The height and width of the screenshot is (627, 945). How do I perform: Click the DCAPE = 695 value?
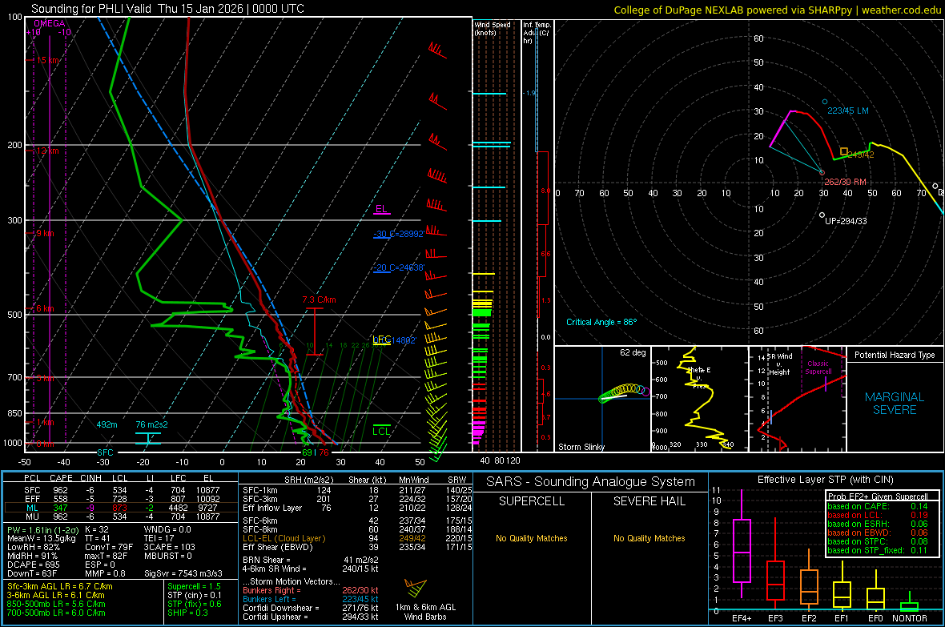33,565
